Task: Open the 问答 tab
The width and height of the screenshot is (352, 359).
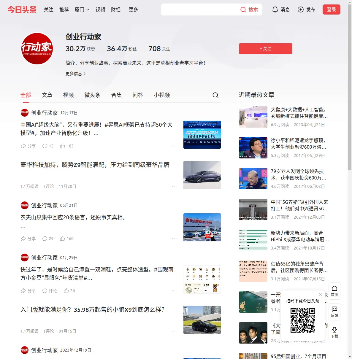Action: [x=138, y=95]
